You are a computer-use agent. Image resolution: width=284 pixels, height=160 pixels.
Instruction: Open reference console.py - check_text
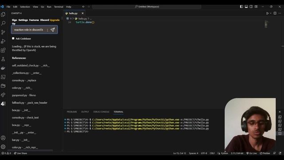click(x=25, y=117)
